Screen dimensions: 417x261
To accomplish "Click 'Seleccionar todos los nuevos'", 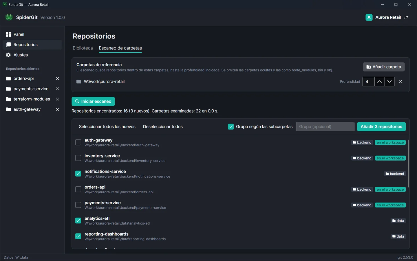I will click(107, 127).
